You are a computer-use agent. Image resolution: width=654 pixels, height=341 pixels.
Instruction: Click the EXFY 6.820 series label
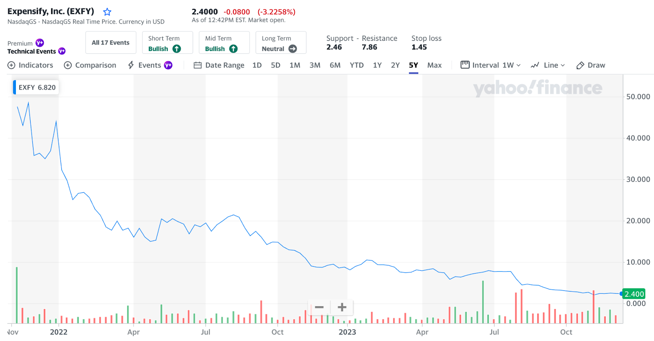tap(37, 87)
